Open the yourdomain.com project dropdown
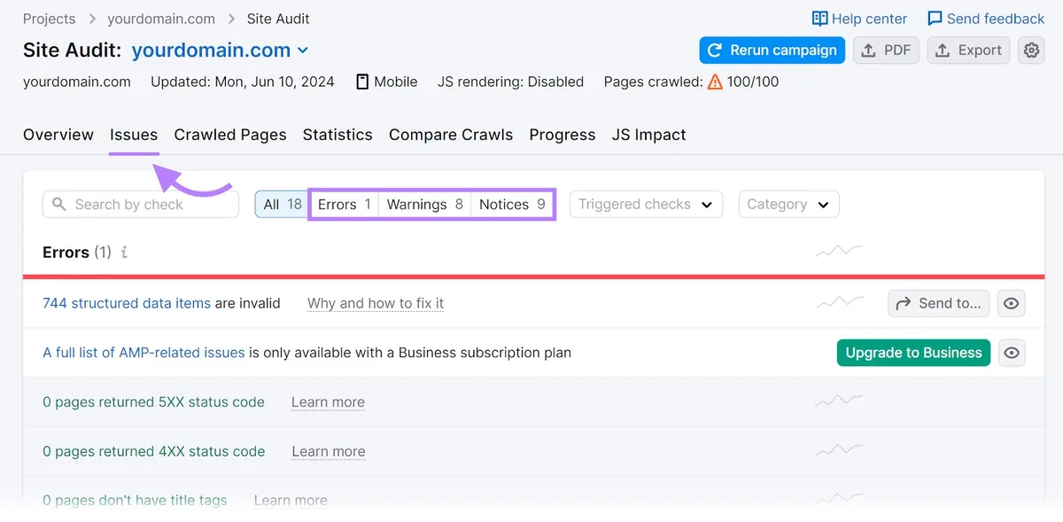 220,51
